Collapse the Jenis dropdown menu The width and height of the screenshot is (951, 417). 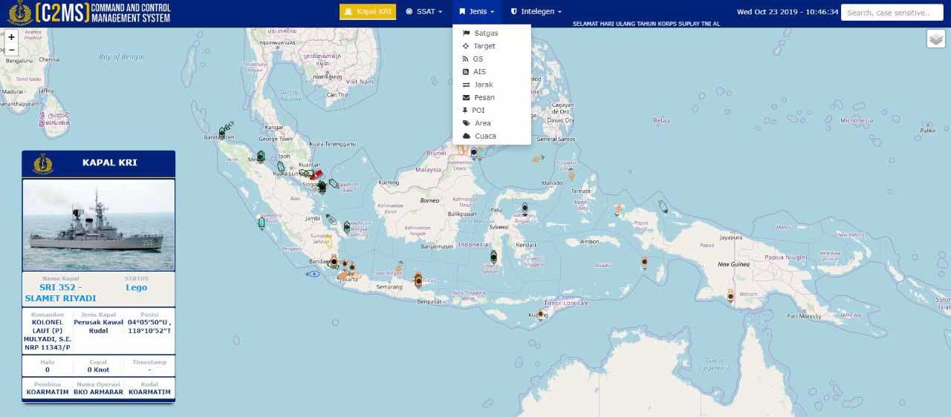[476, 12]
